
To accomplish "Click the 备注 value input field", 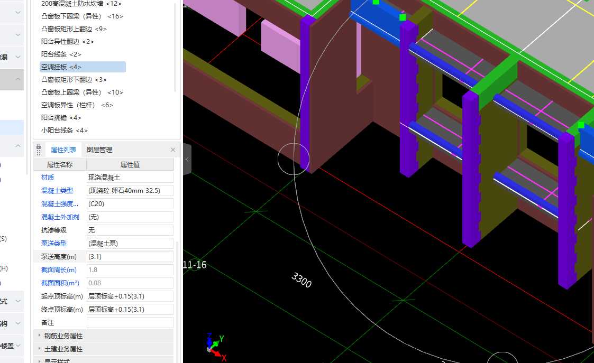I will (130, 323).
